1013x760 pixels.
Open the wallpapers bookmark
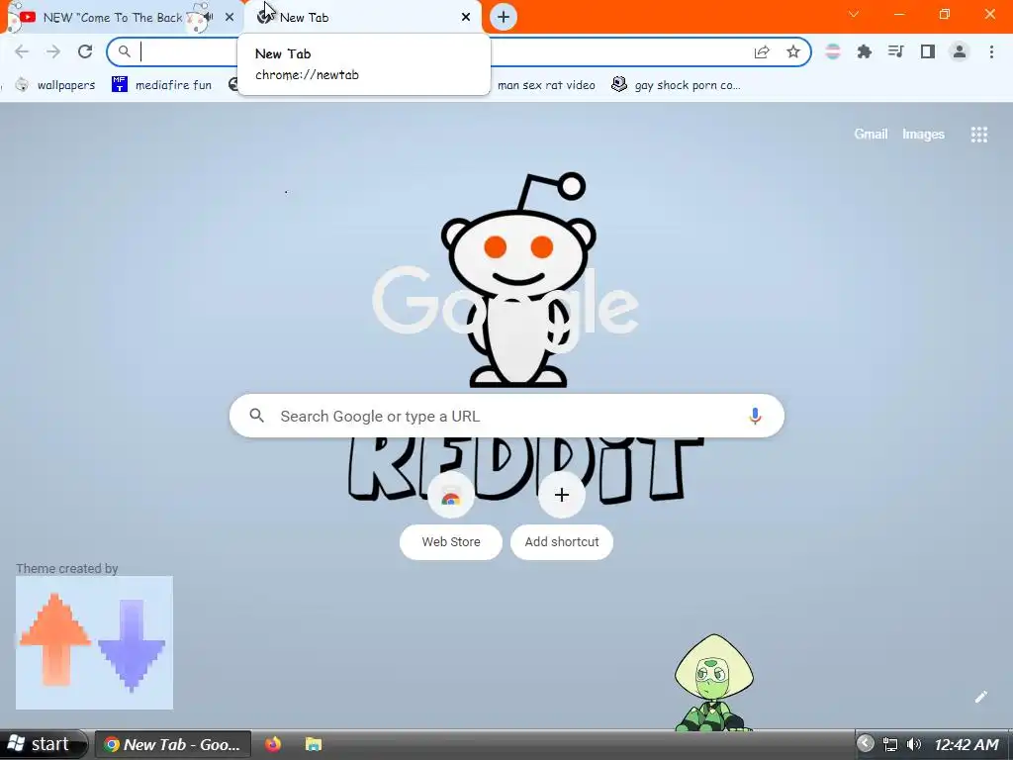[55, 85]
